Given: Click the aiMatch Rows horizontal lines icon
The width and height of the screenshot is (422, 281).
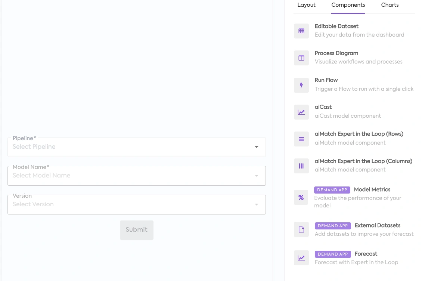Looking at the screenshot, I should click(301, 139).
